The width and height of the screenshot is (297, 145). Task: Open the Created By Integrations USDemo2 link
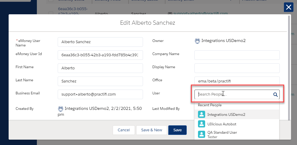click(x=87, y=109)
